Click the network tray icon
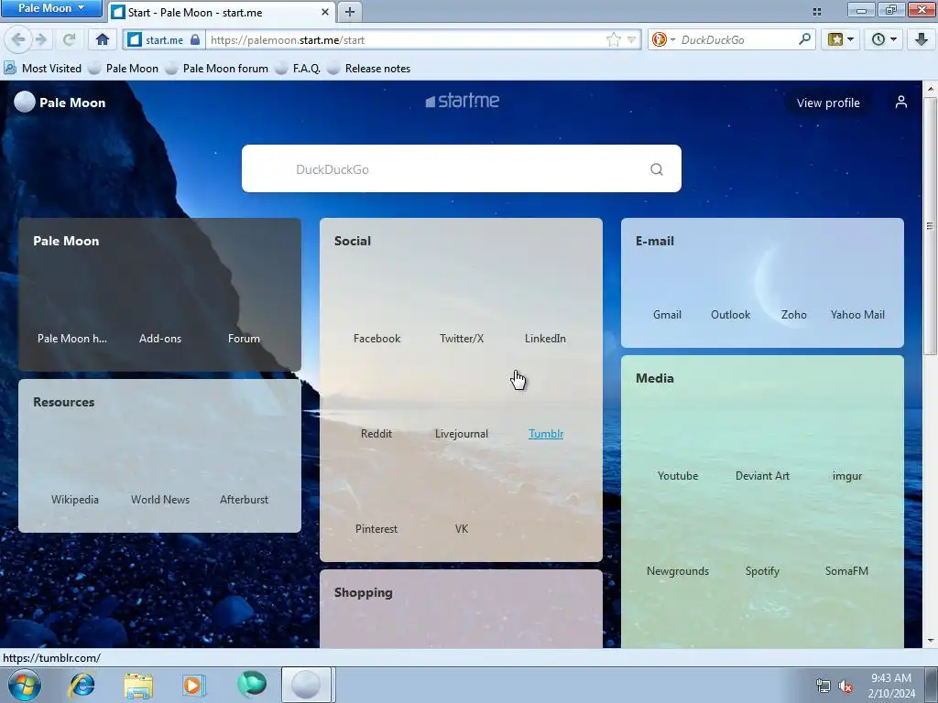938x703 pixels. (x=823, y=686)
